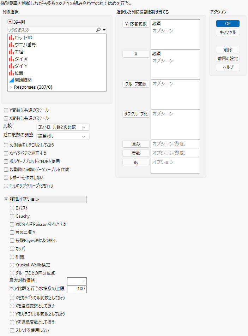The width and height of the screenshot is (248, 336).
Task: Check Yをカテゴリカル変数として扱う
Action: click(12, 314)
